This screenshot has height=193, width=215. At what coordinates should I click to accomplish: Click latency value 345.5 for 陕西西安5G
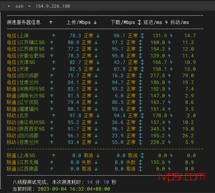[x=158, y=129]
